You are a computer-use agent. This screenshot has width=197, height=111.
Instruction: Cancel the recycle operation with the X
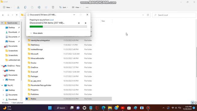point(86,23)
